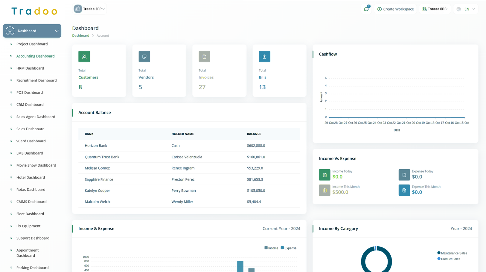
Task: Toggle Income series in chart legend
Action: [271, 248]
